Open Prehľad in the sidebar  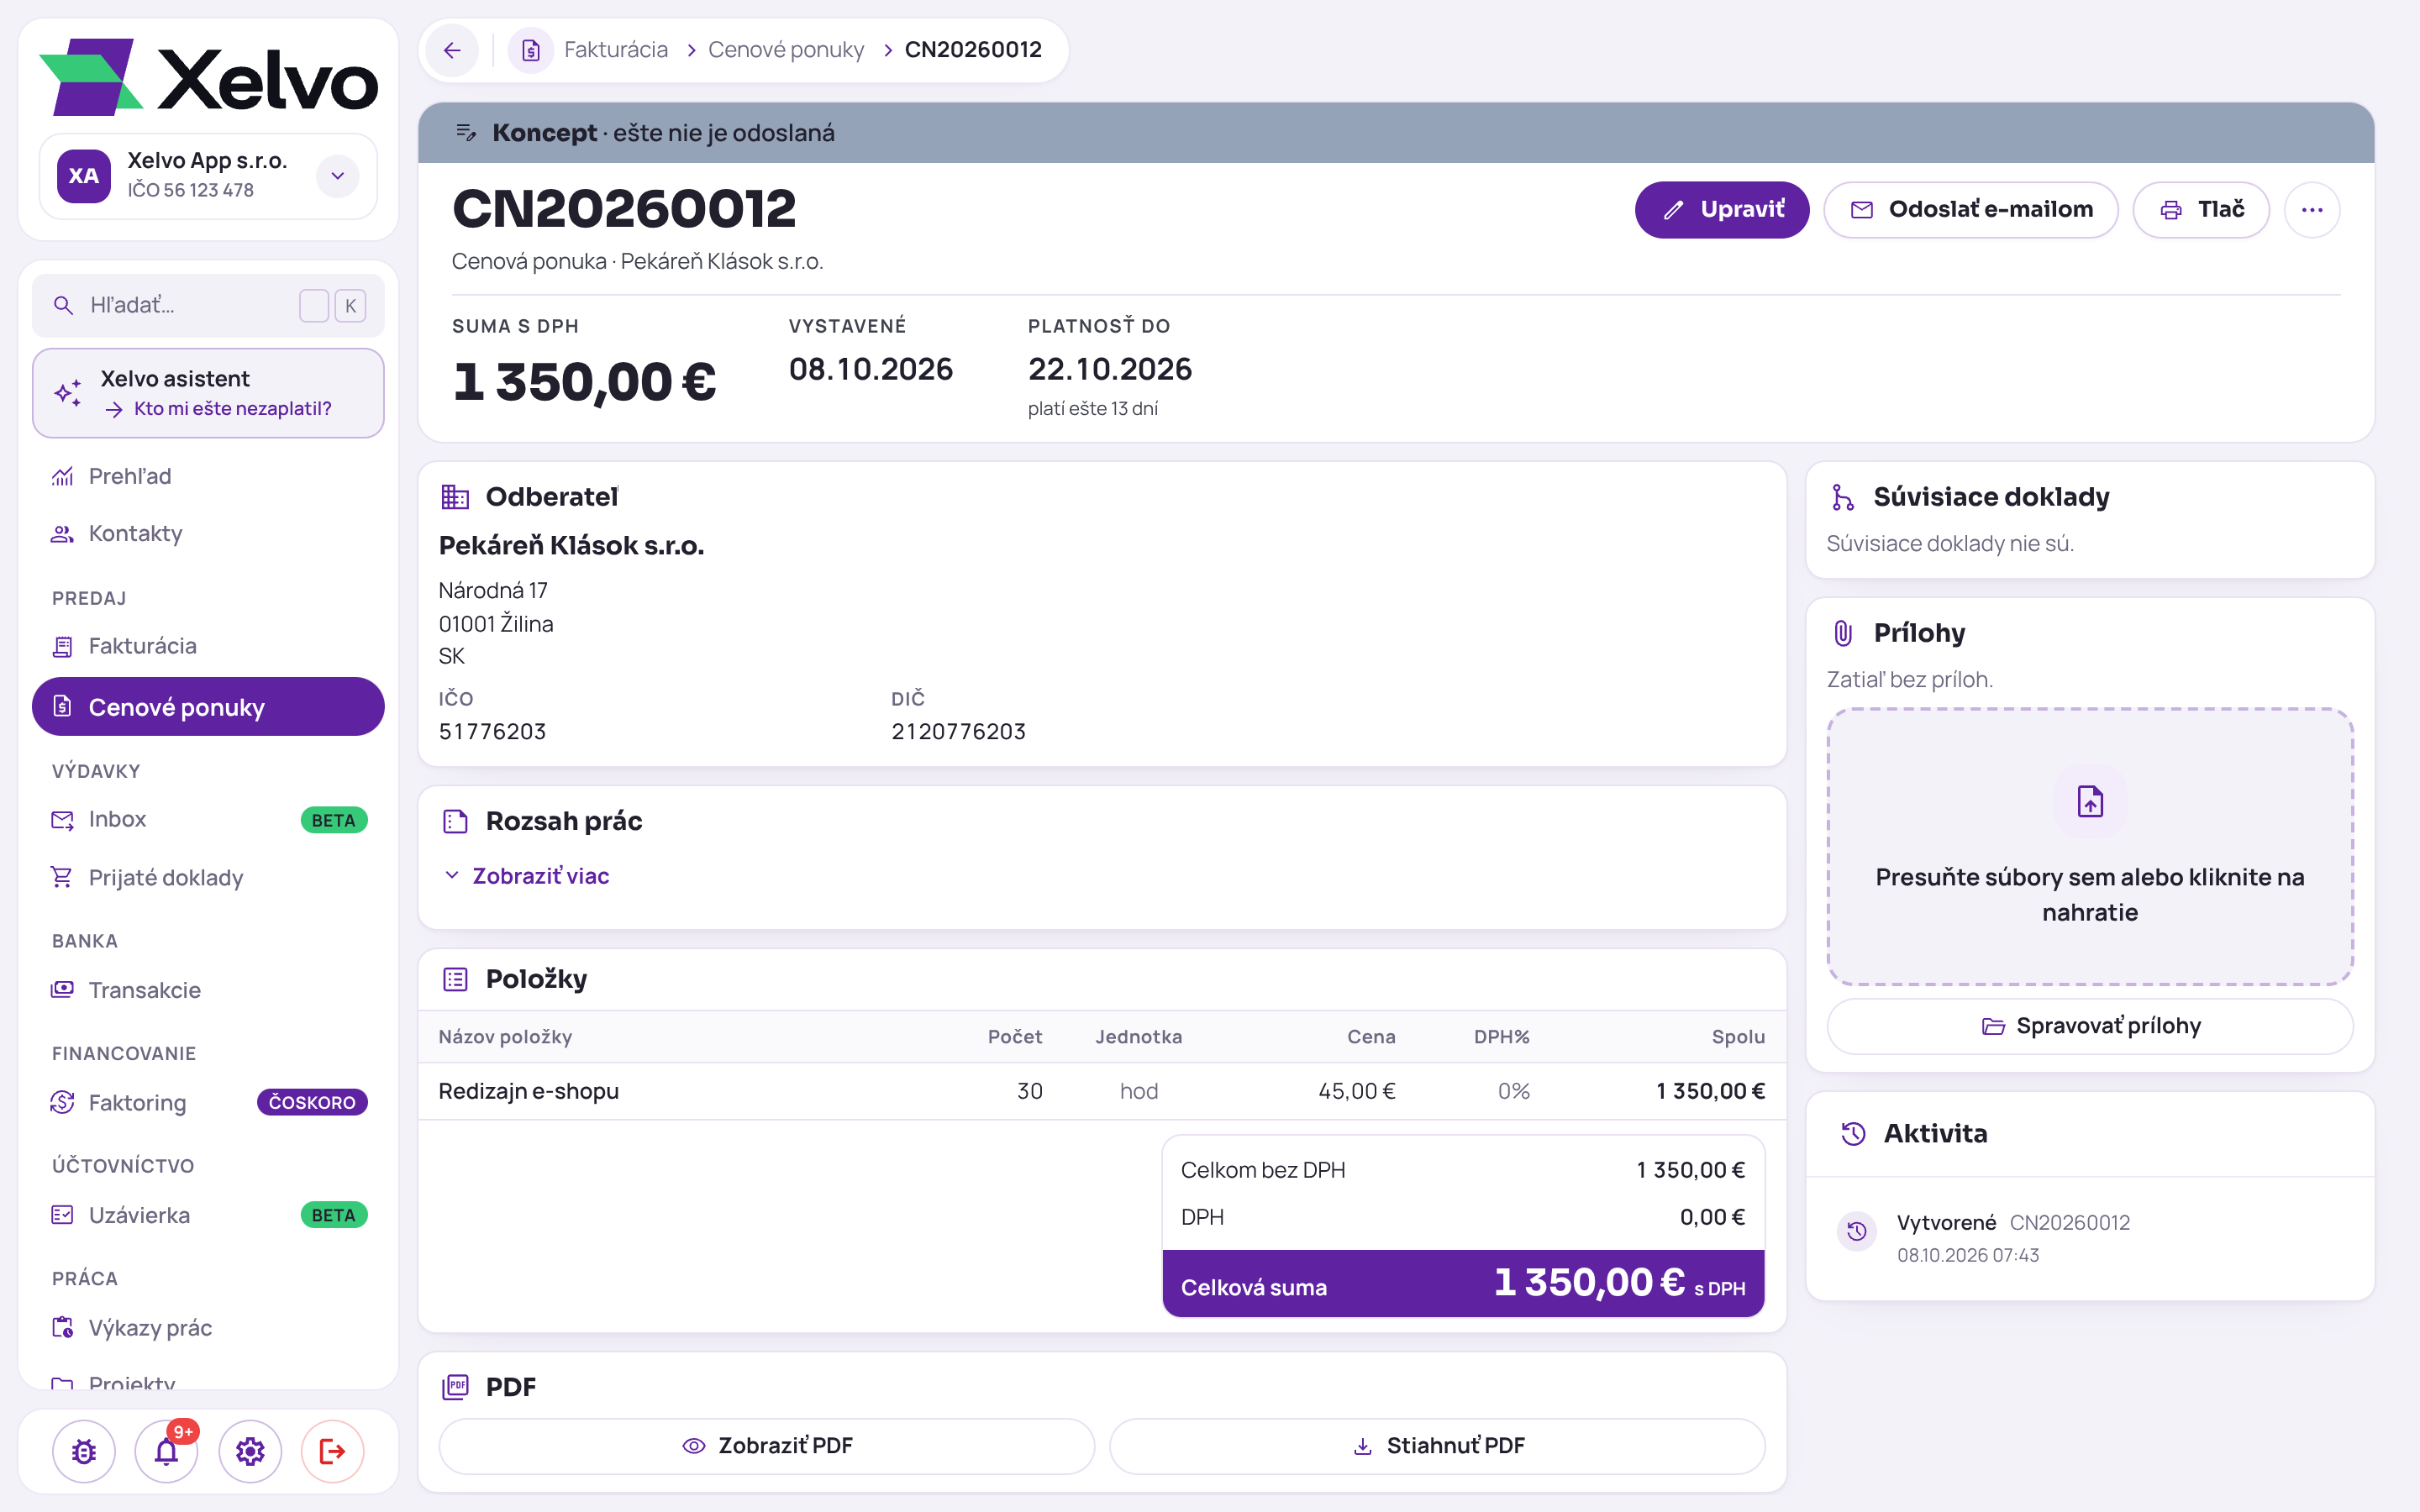[208, 476]
